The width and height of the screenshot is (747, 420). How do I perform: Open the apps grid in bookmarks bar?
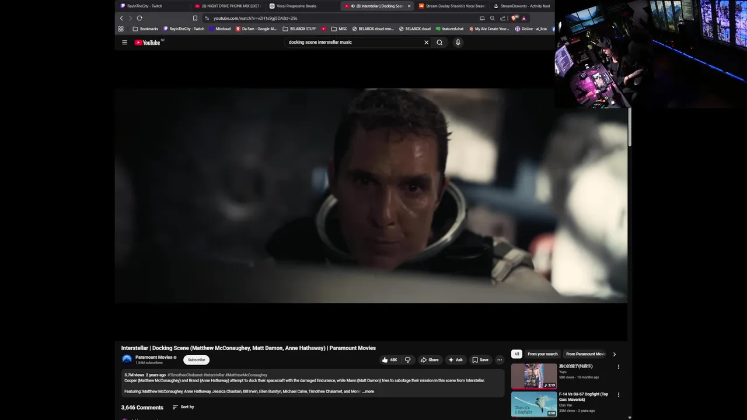pyautogui.click(x=121, y=29)
